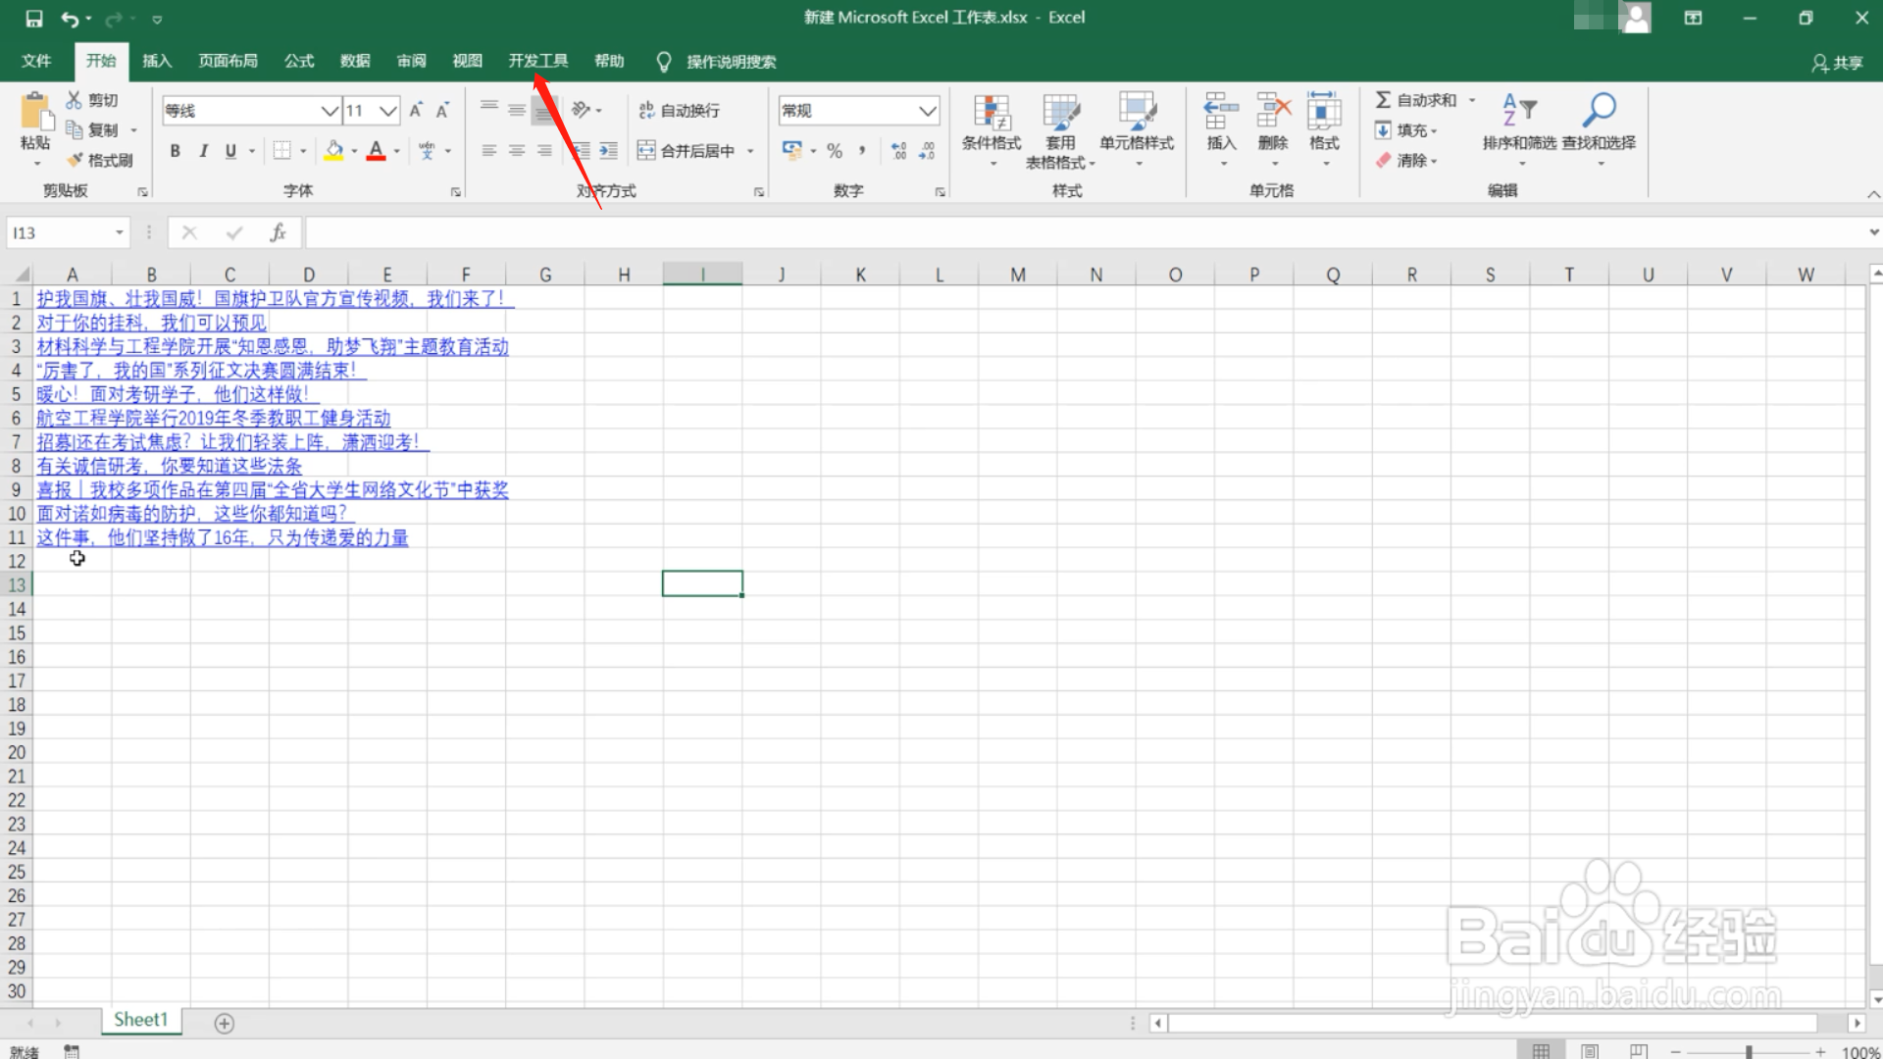Screen dimensions: 1883x1059
Task: Expand the font size dropdown
Action: [x=388, y=111]
